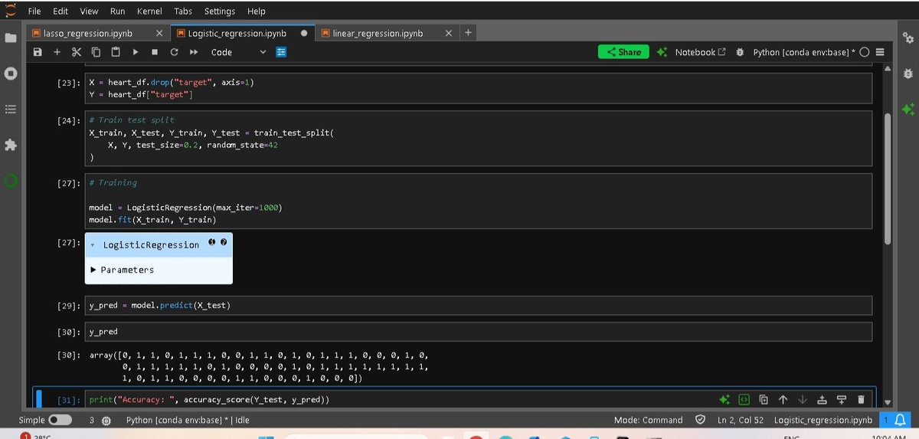919x439 pixels.
Task: Save the notebook with the floppy disk icon
Action: [38, 52]
